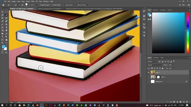The height and width of the screenshot is (107, 191).
Task: Toggle lock all for layer
Action: pos(163,68)
